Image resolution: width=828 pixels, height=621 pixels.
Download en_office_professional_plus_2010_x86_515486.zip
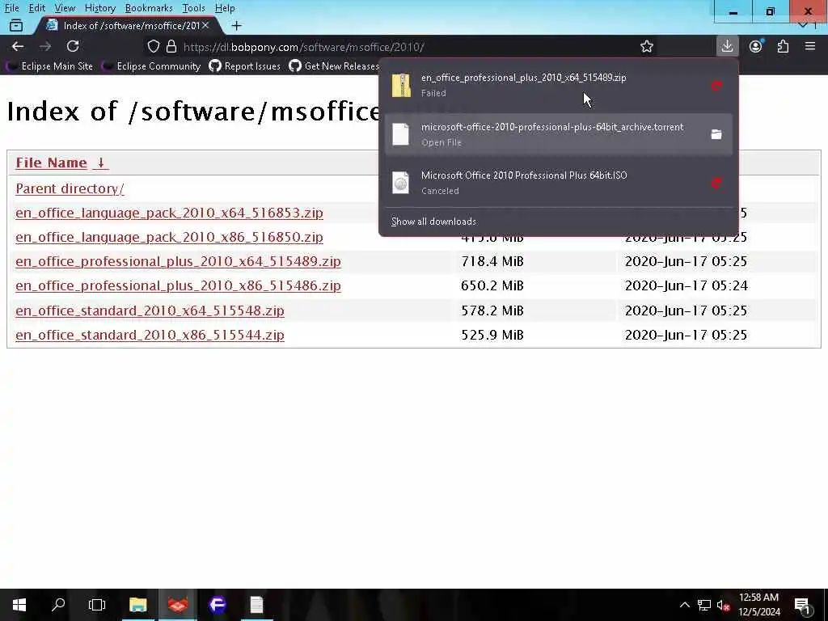click(178, 285)
